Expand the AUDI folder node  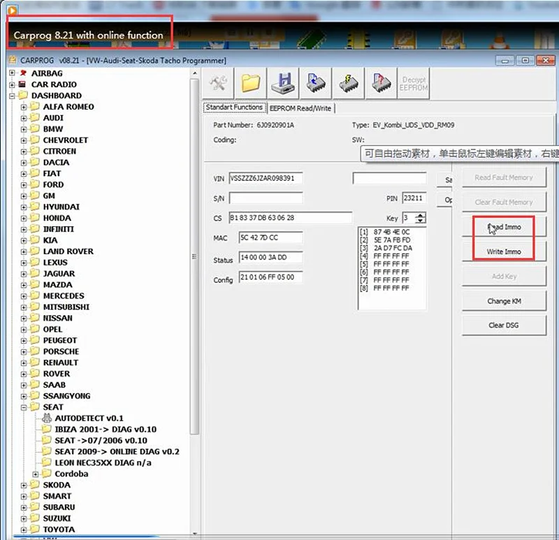(24, 118)
